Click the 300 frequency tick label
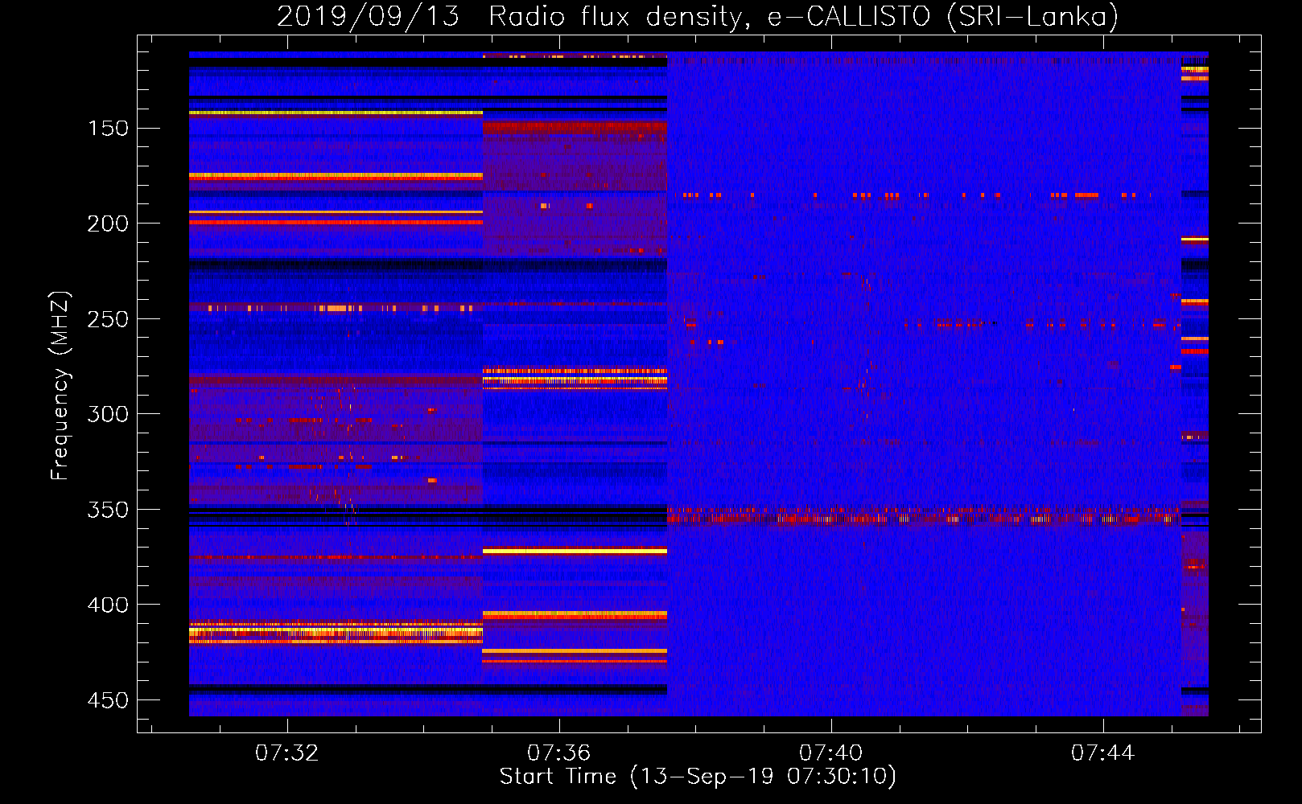Image resolution: width=1302 pixels, height=804 pixels. 108,414
